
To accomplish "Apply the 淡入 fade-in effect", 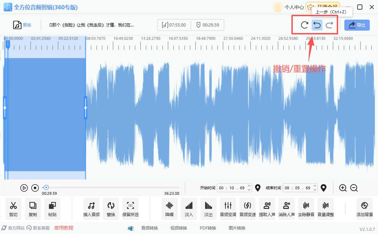I will 189,209.
